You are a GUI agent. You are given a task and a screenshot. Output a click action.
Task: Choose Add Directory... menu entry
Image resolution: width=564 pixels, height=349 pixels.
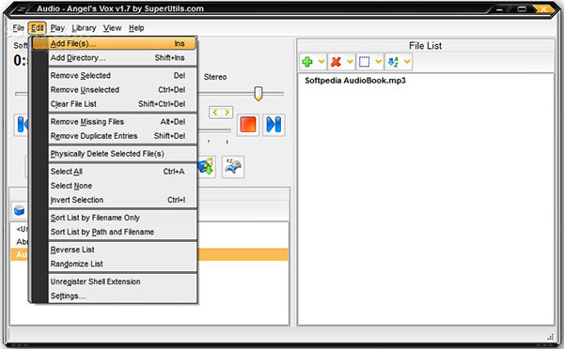coord(122,58)
